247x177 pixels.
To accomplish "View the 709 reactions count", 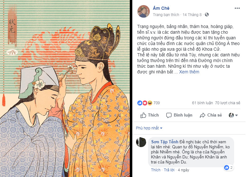I will [x=156, y=103].
